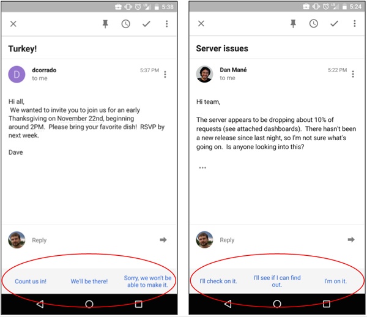Pick "Sorry, we won't be able to make it."
367x317 pixels.
tap(147, 281)
